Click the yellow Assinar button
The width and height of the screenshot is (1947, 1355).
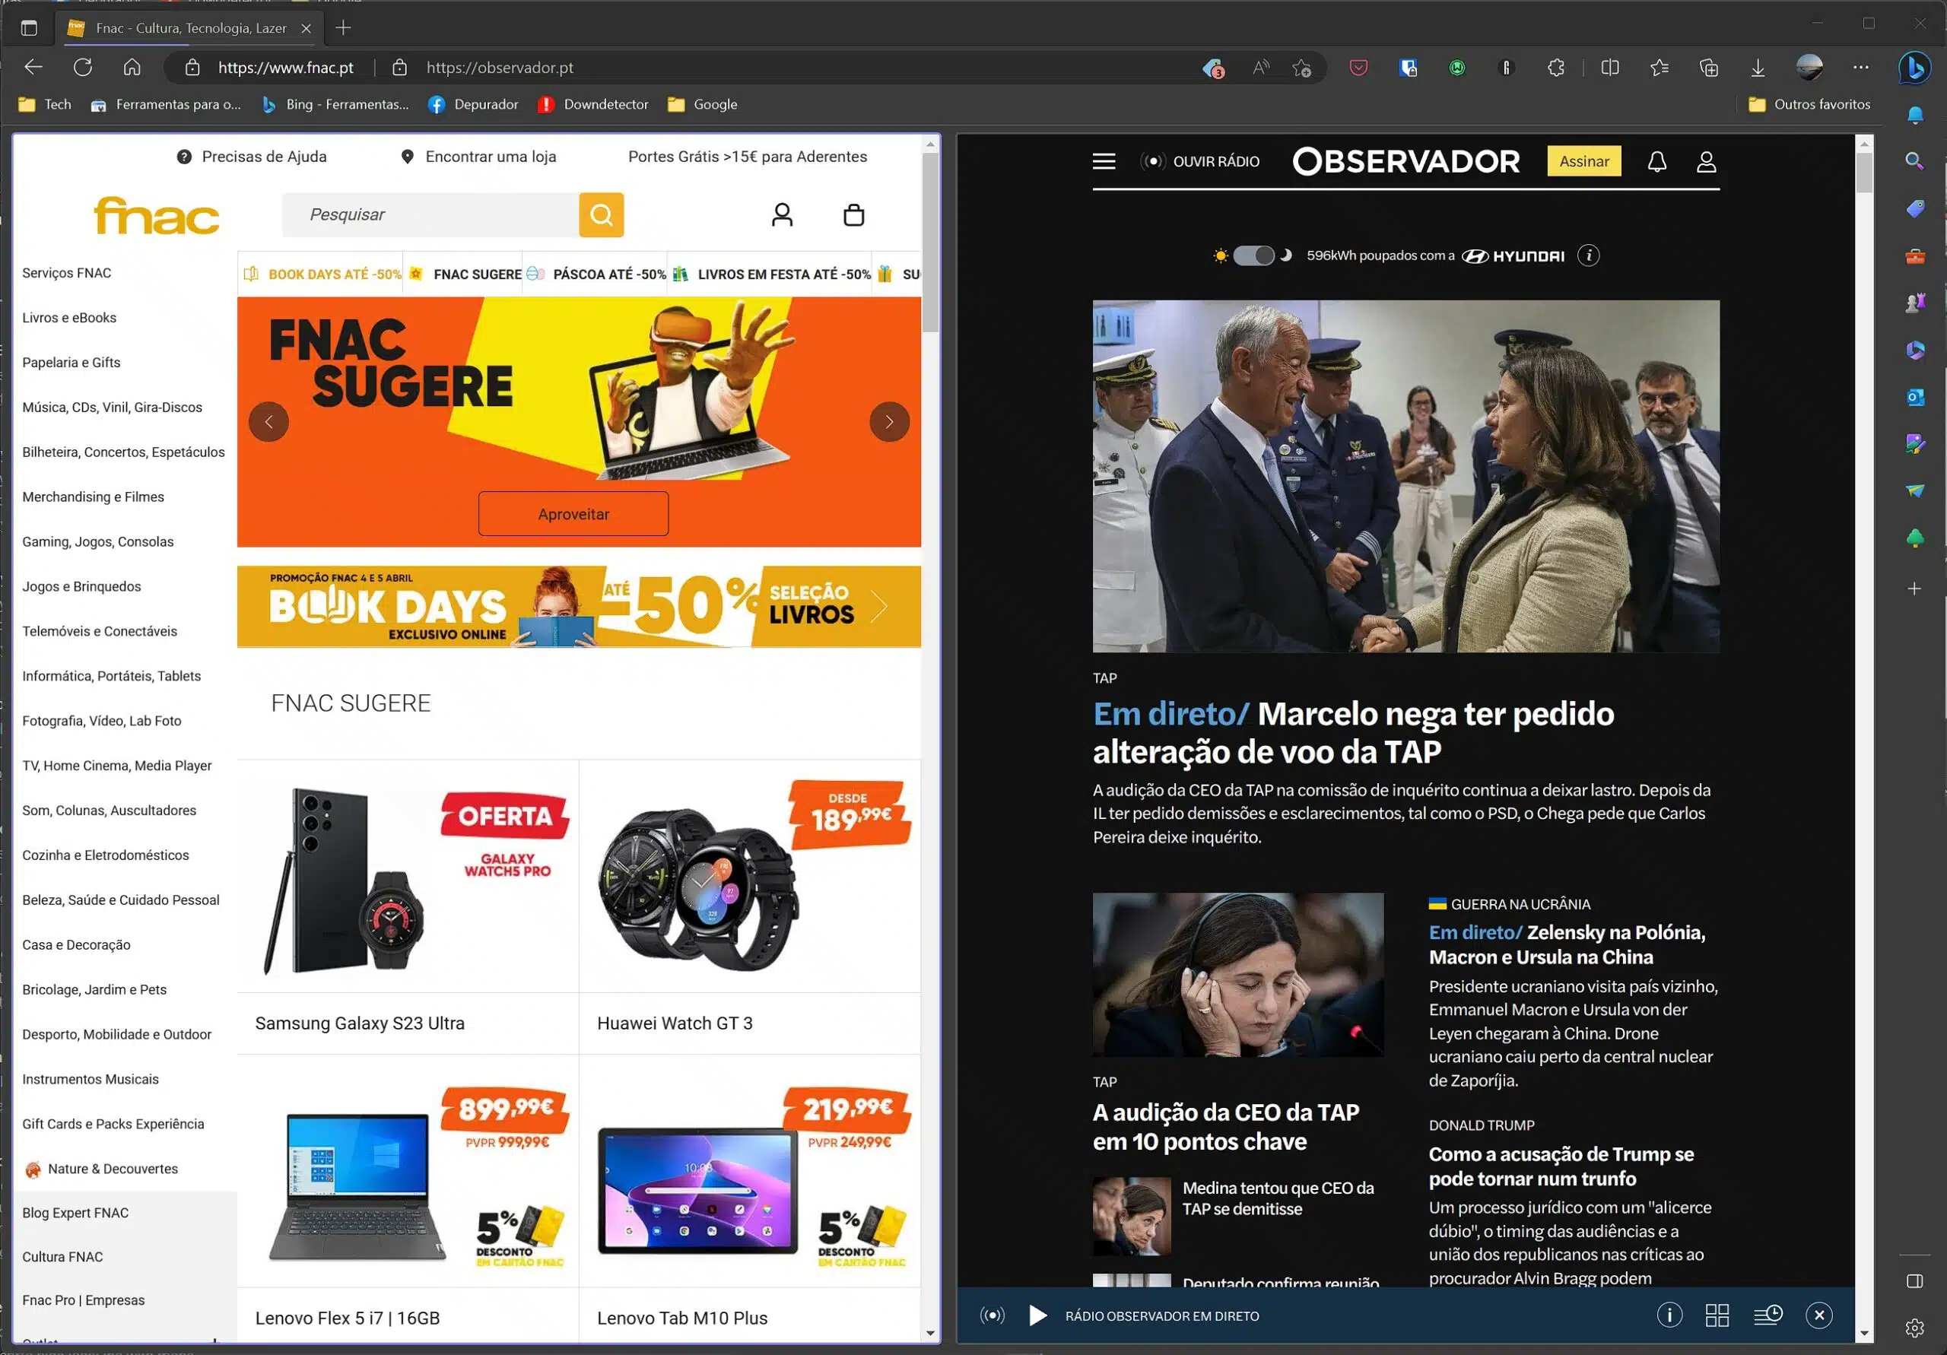[1583, 161]
